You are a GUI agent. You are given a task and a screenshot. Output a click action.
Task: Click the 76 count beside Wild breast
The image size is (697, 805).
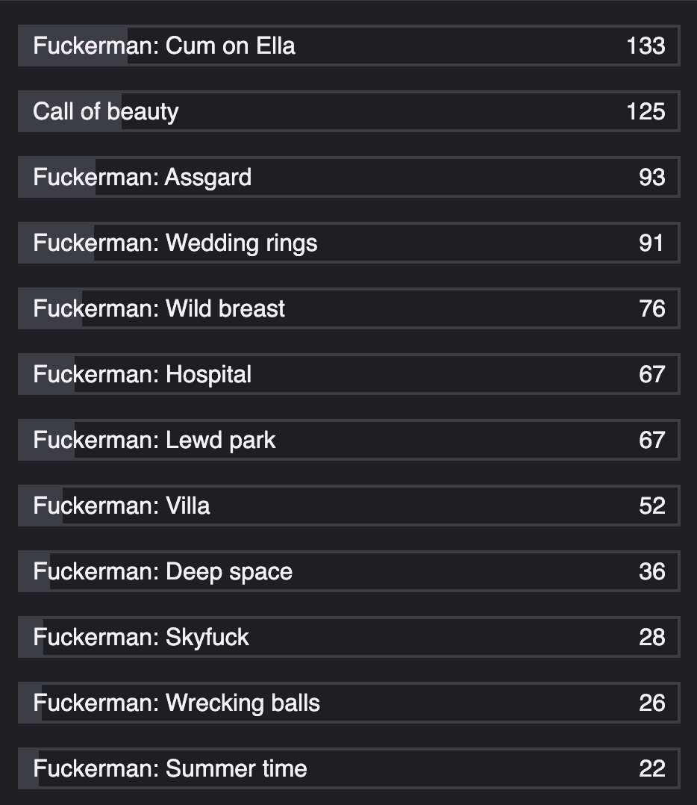[651, 308]
